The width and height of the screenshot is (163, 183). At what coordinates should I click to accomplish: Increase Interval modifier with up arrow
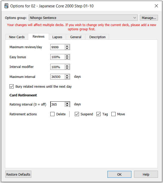(67, 66)
